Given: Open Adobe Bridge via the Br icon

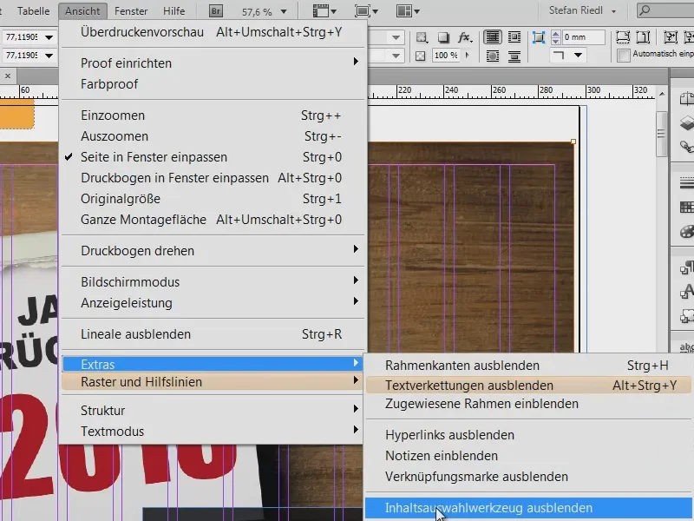Looking at the screenshot, I should tap(218, 11).
